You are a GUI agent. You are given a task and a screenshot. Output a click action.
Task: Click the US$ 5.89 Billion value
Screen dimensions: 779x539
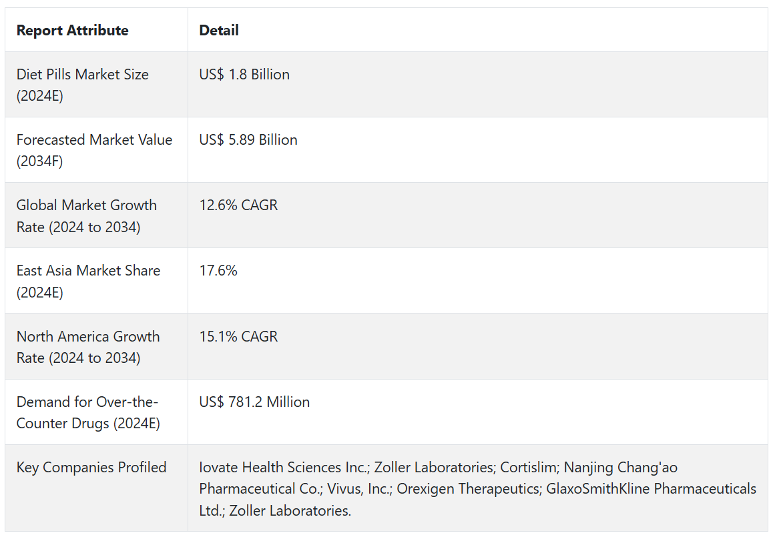(248, 139)
